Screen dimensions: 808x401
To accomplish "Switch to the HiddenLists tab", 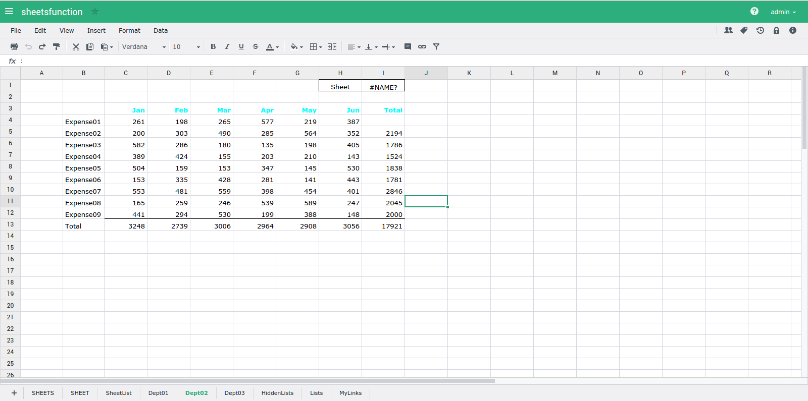I will 277,393.
